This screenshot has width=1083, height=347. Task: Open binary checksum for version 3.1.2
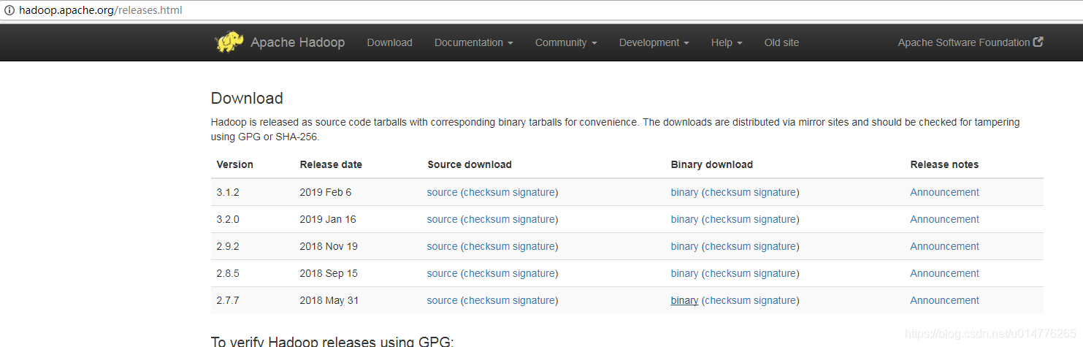[x=728, y=192]
